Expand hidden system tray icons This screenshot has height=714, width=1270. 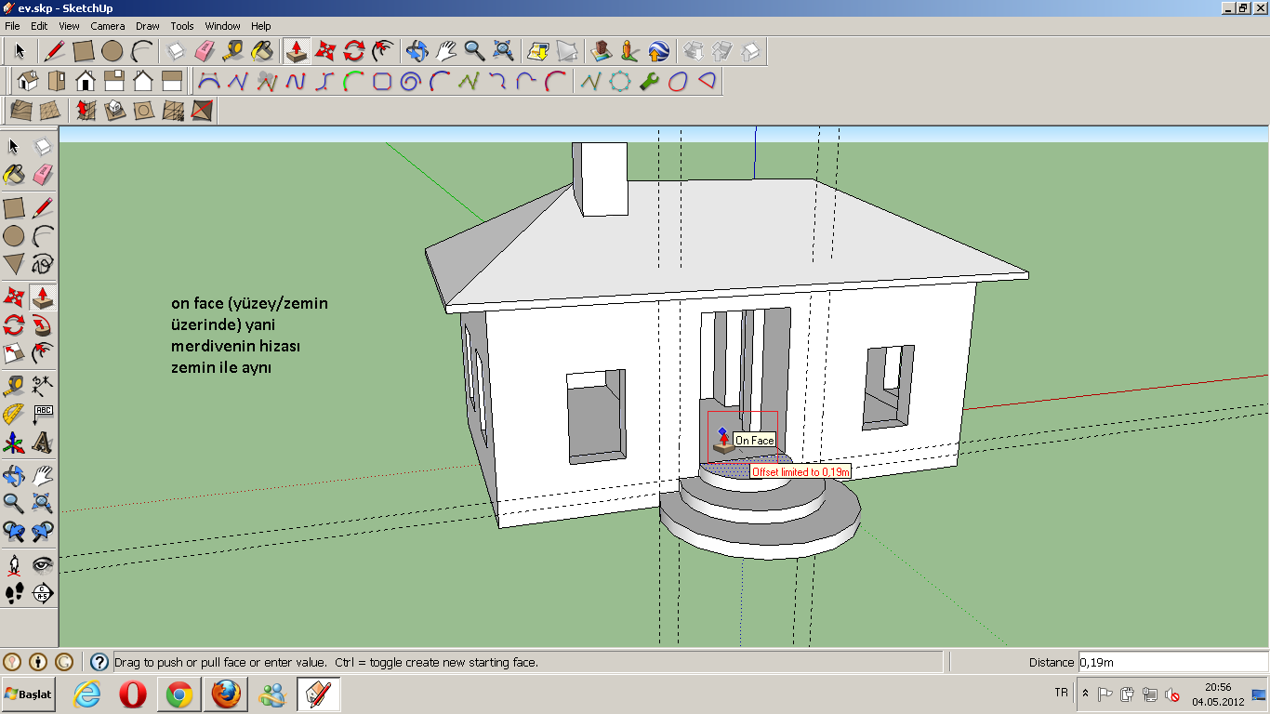(x=1085, y=694)
